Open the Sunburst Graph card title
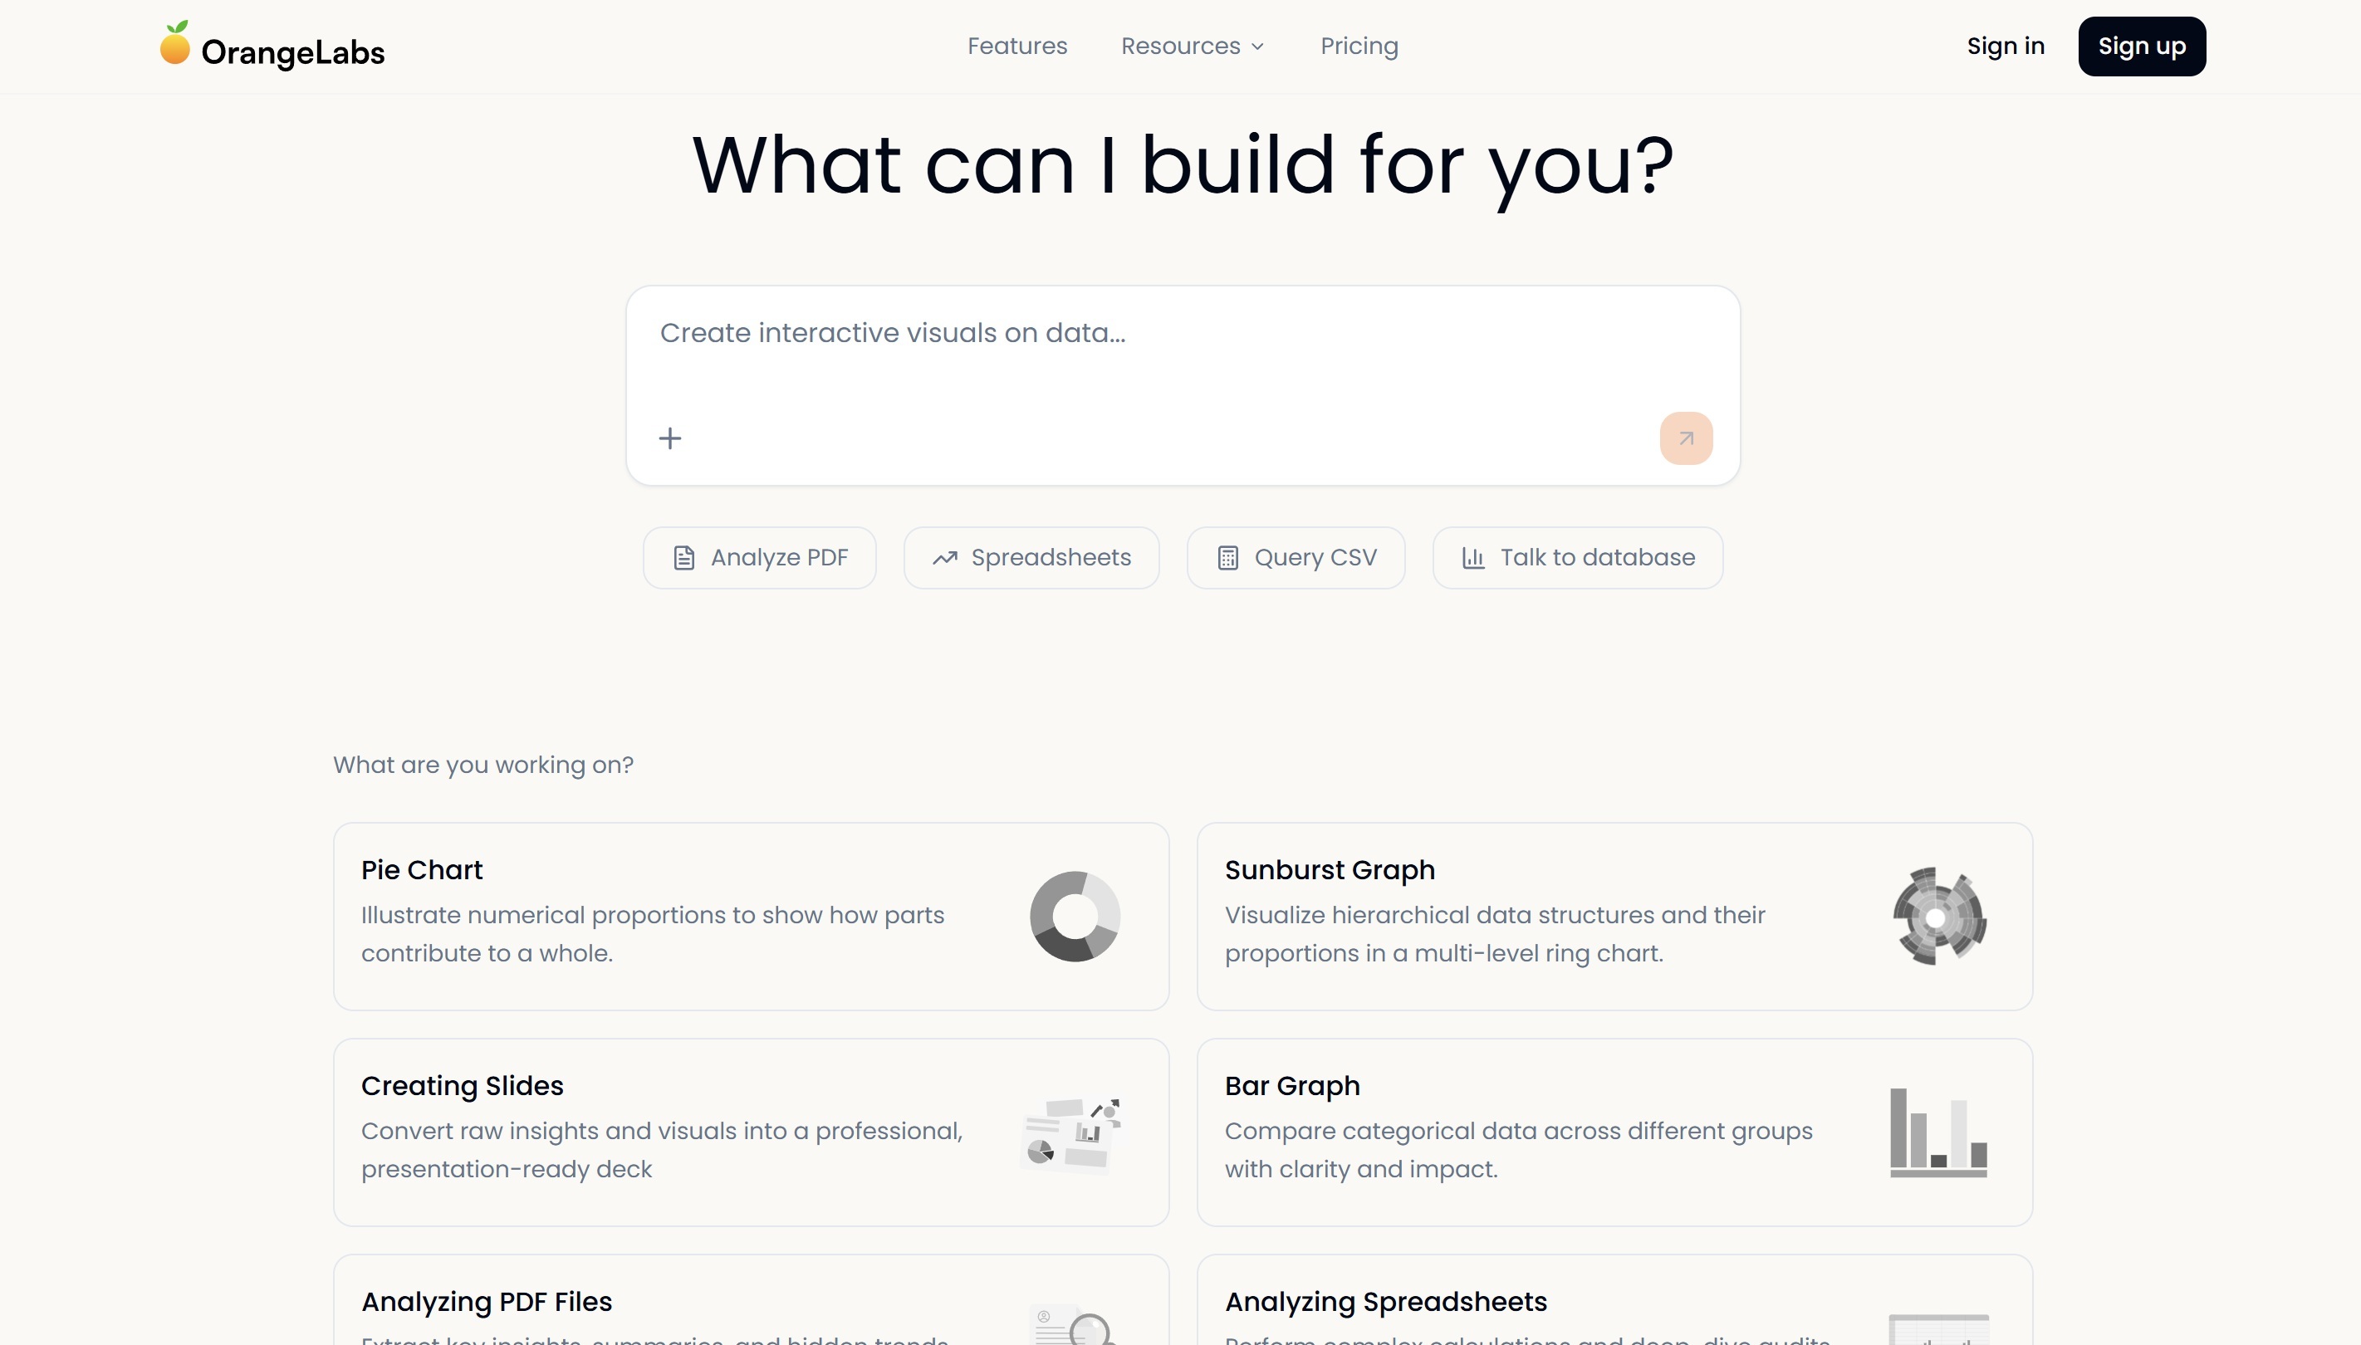The width and height of the screenshot is (2361, 1345). [x=1330, y=870]
